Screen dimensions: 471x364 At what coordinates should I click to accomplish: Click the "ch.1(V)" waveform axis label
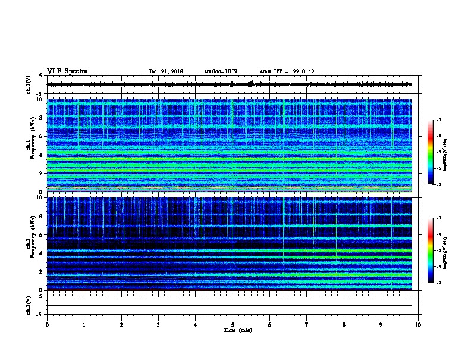coord(29,84)
